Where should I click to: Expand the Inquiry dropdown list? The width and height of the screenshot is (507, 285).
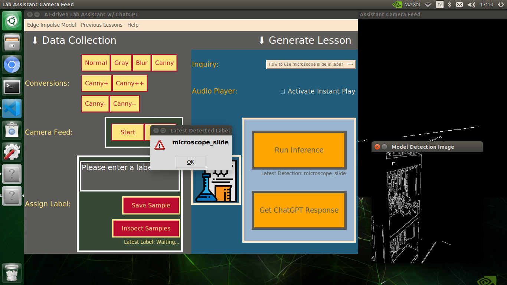pos(311,64)
